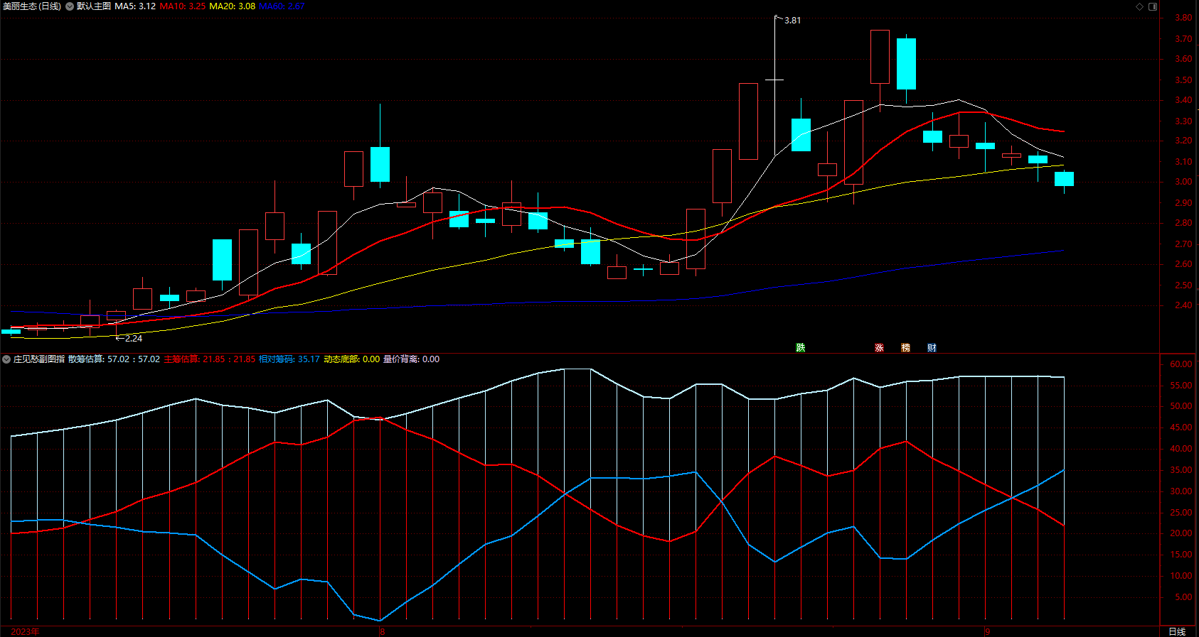Click the 主筹估算 indicator value label

click(210, 359)
